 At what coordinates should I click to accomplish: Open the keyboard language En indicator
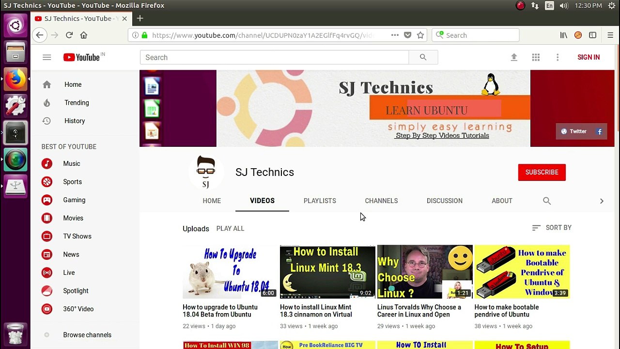[549, 5]
